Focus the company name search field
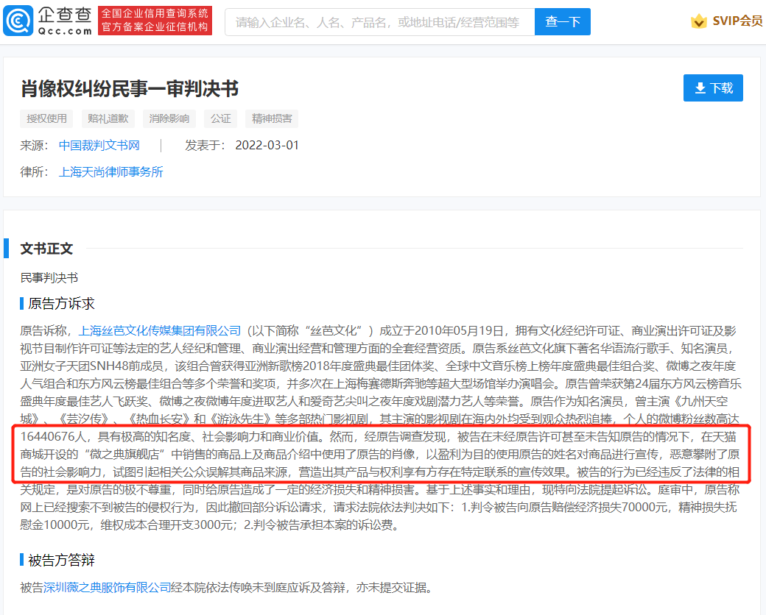The height and width of the screenshot is (615, 766). pyautogui.click(x=379, y=22)
